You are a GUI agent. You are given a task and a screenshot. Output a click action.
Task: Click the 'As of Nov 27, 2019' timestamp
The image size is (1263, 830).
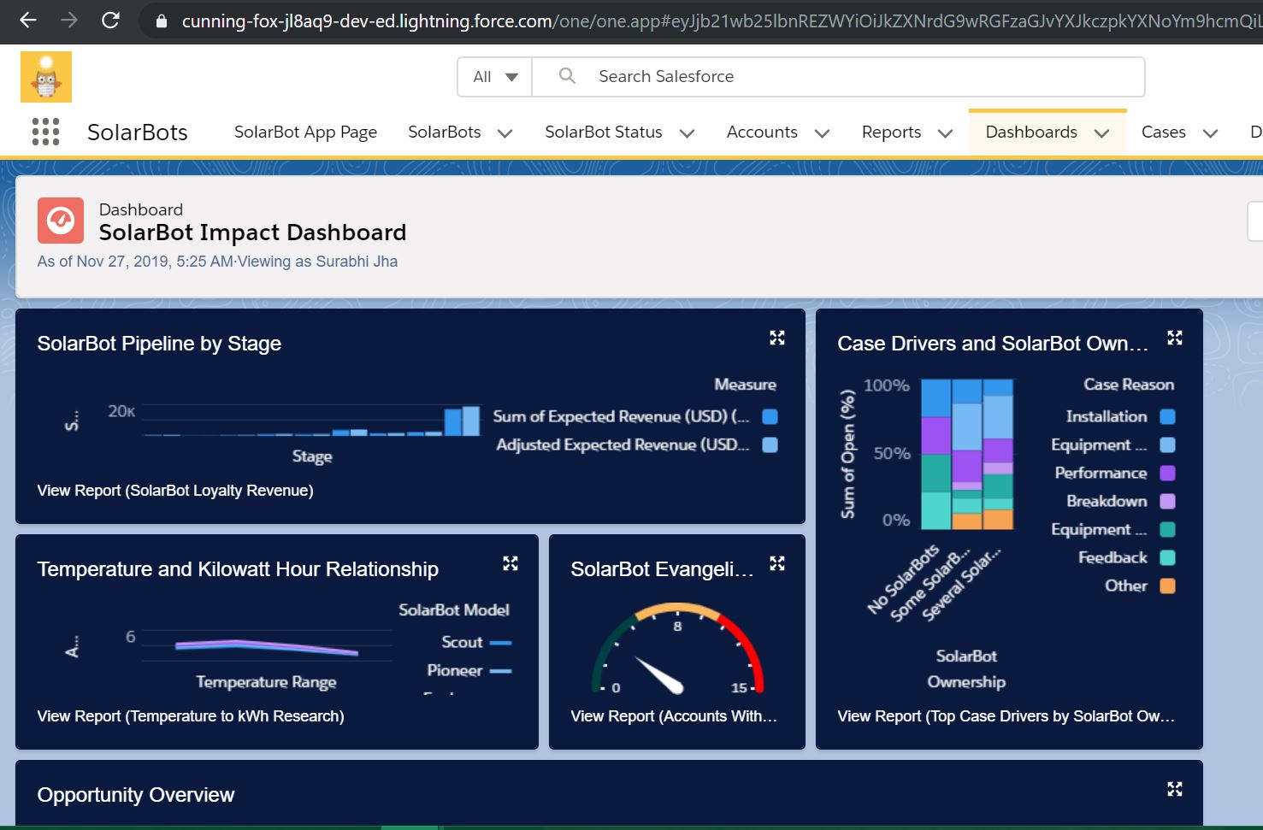[x=217, y=262]
